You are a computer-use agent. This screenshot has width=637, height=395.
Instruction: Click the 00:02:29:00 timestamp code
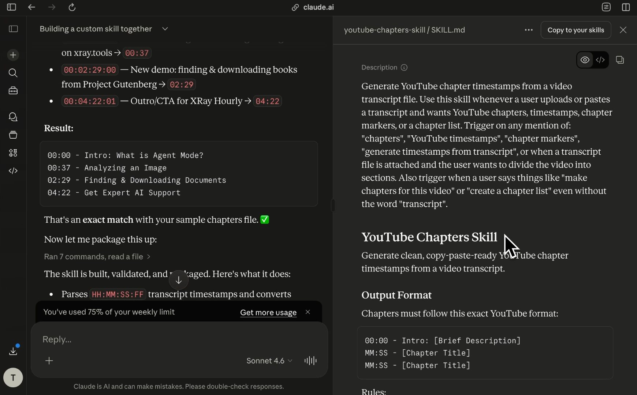[90, 70]
